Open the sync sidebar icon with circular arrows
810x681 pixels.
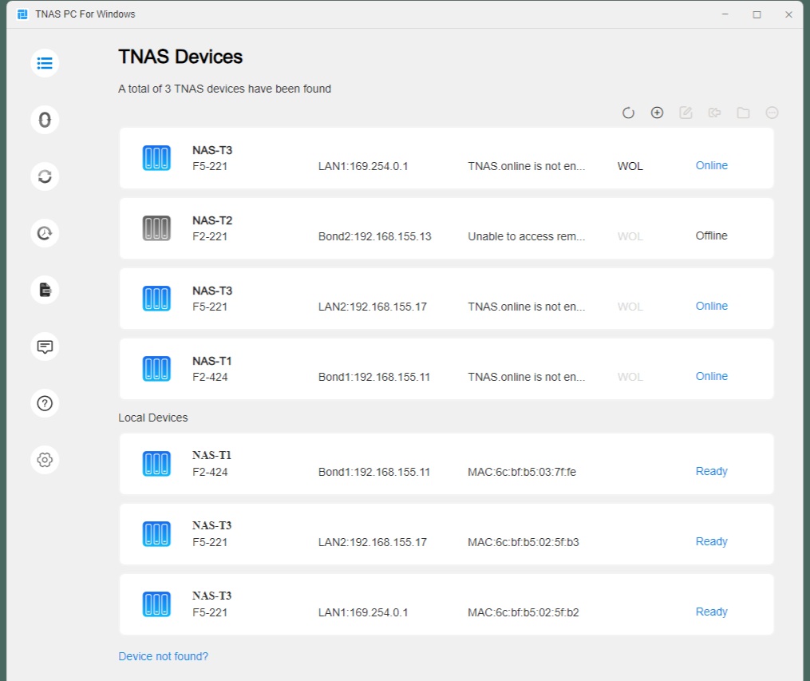click(45, 176)
